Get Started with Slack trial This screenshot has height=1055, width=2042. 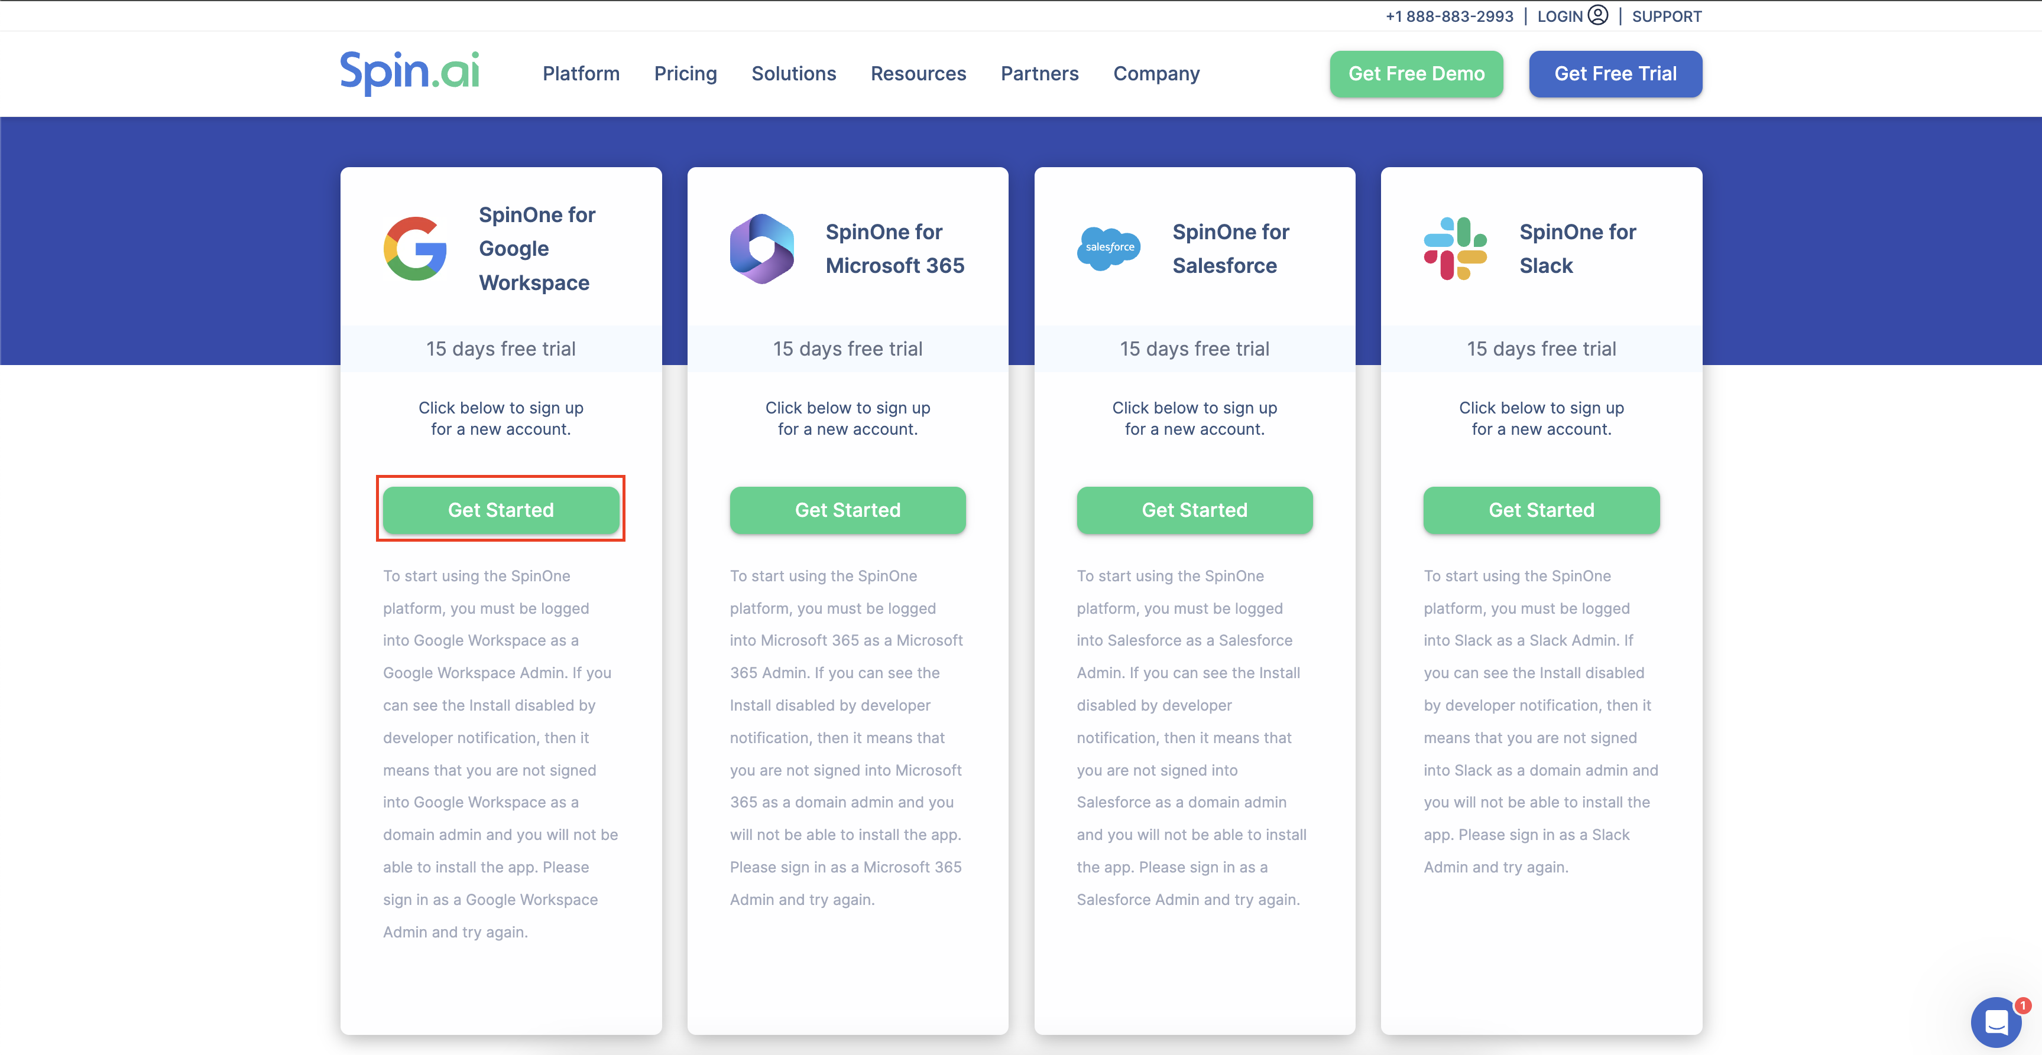pos(1541,510)
